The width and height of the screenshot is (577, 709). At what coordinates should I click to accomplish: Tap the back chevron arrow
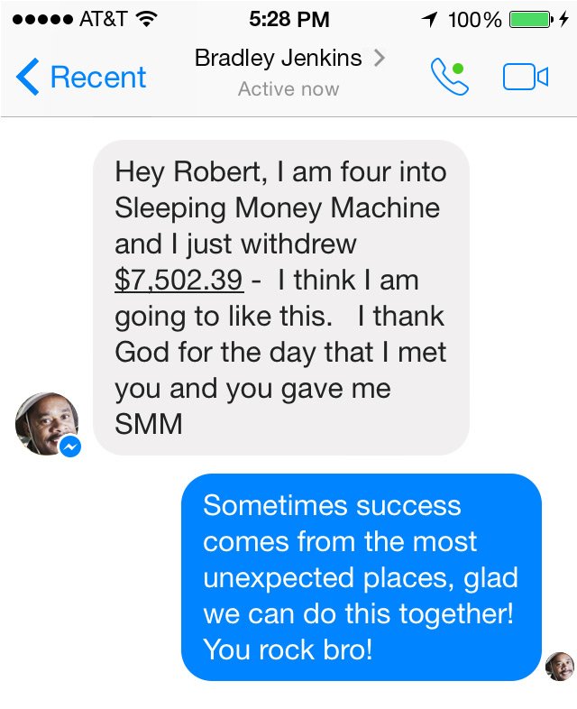coord(28,78)
